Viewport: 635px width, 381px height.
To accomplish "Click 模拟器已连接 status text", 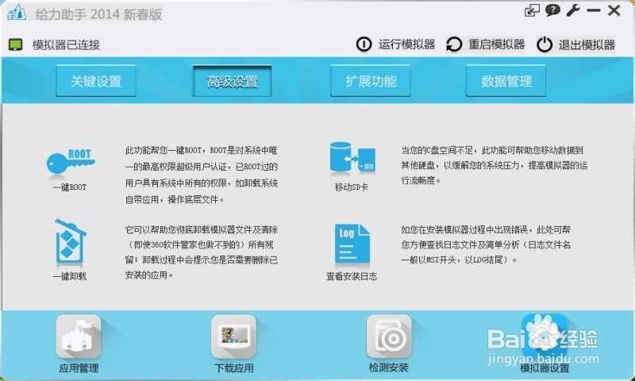I will click(x=66, y=44).
